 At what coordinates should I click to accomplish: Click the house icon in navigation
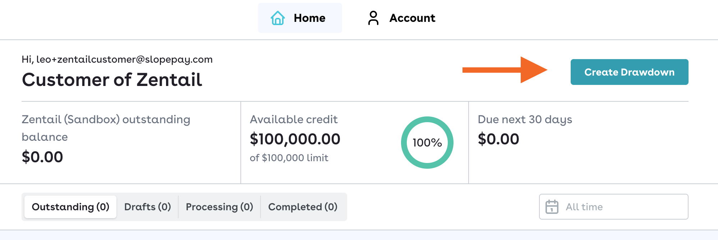277,18
